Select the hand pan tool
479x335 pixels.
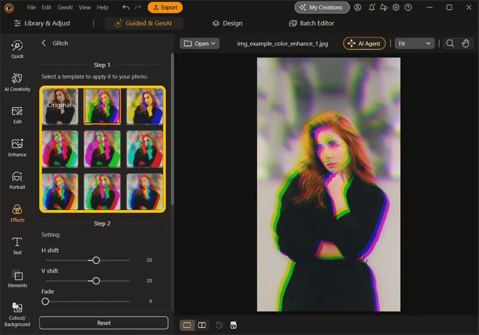pos(466,44)
